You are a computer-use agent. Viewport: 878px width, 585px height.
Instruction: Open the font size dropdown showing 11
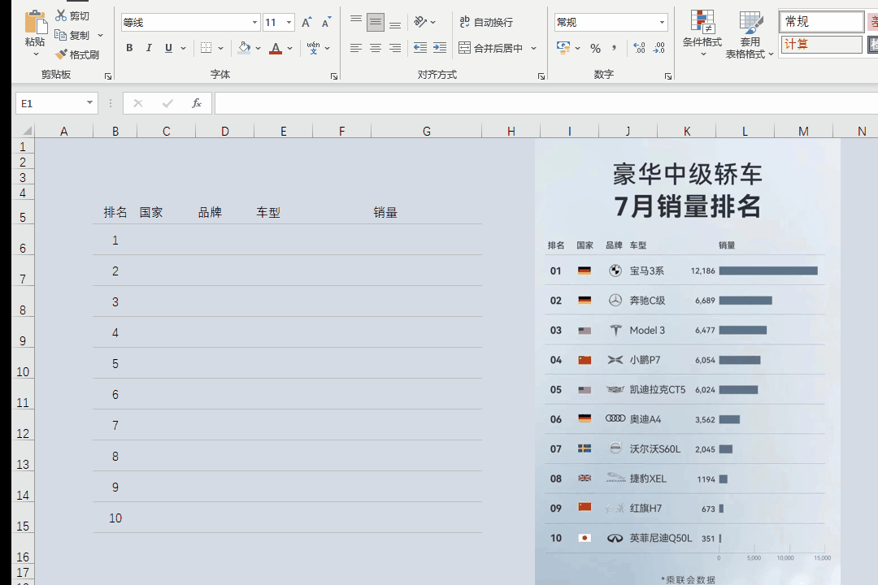pos(278,23)
